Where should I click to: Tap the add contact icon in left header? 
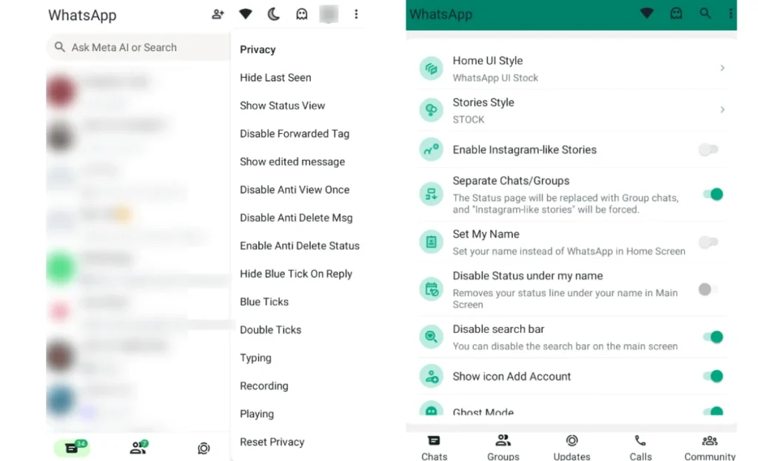(218, 14)
